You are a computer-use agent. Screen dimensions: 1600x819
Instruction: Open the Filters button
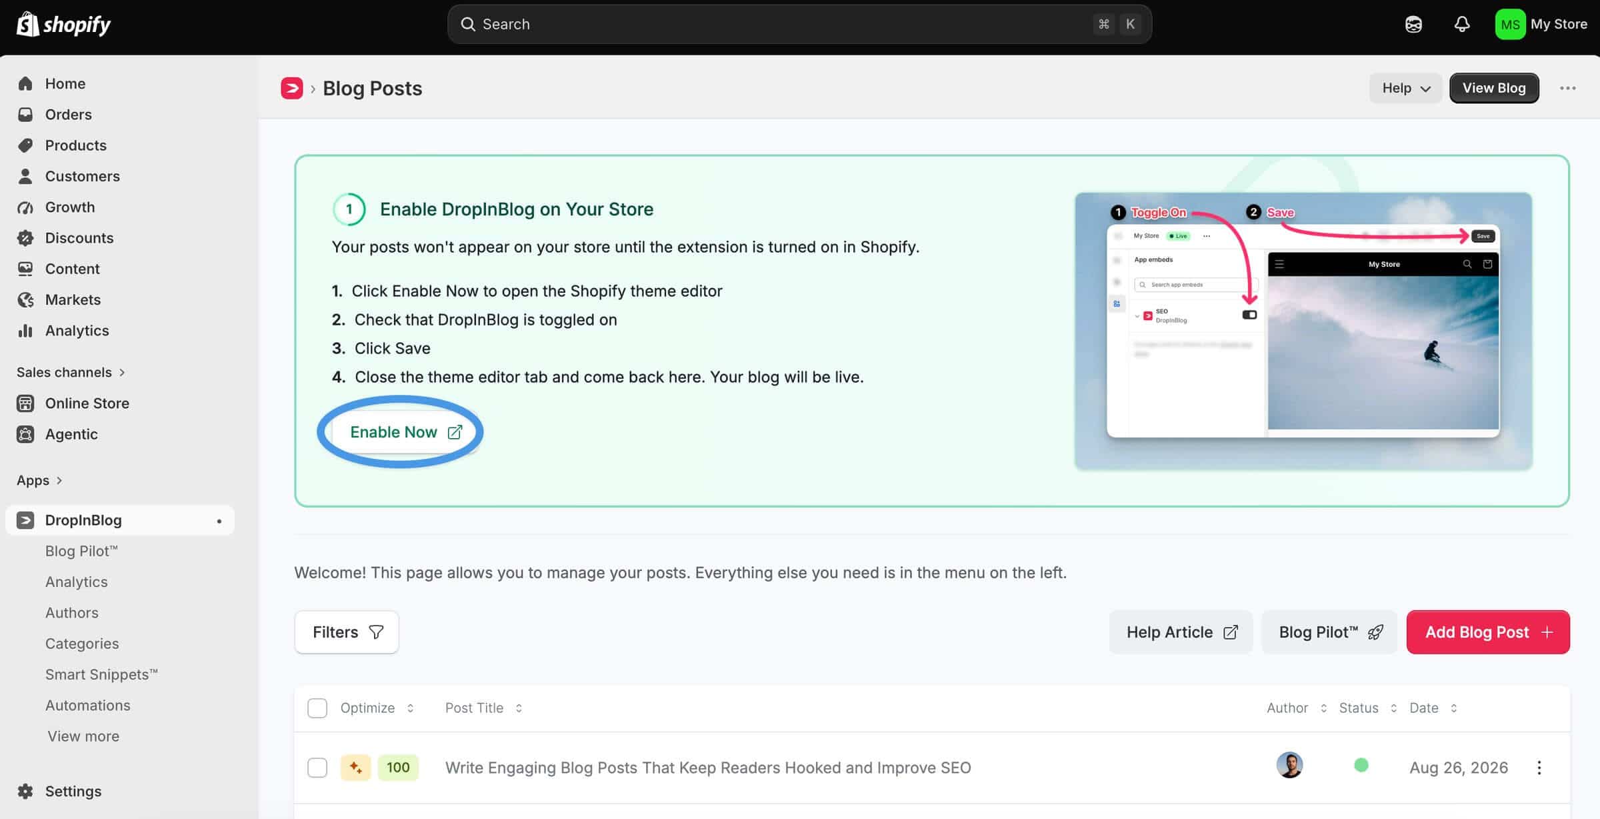[x=347, y=632]
